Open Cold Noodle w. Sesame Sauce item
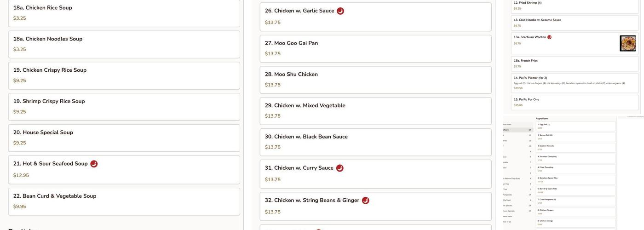The height and width of the screenshot is (230, 644). point(575,23)
